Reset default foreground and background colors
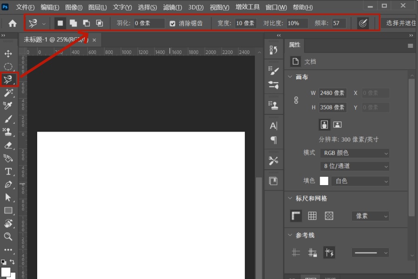Image resolution: width=418 pixels, height=279 pixels. point(3,262)
